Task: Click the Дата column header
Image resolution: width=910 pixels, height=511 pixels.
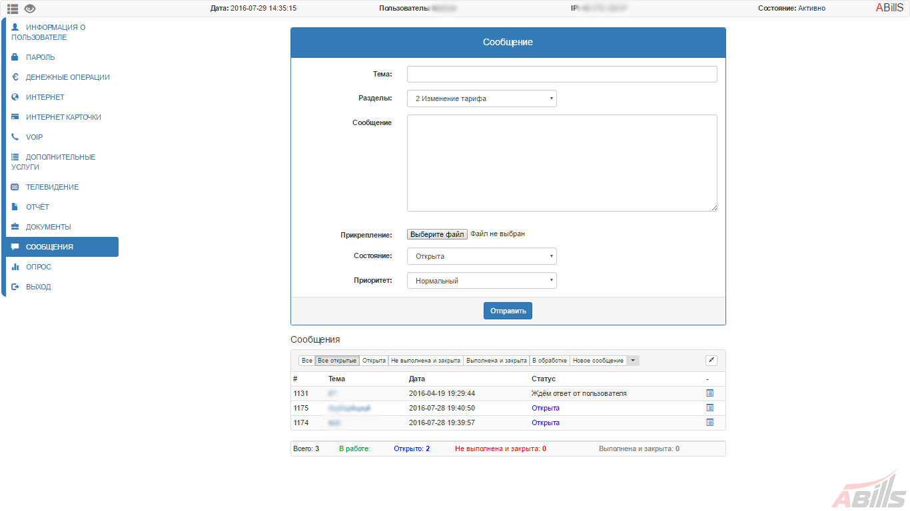Action: [x=416, y=379]
